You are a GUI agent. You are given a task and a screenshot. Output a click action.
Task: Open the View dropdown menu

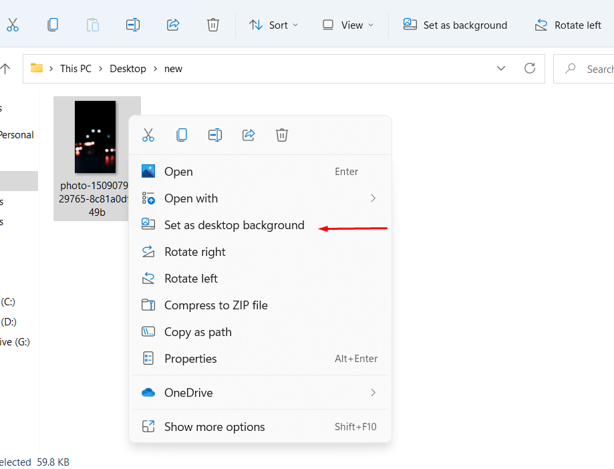348,25
